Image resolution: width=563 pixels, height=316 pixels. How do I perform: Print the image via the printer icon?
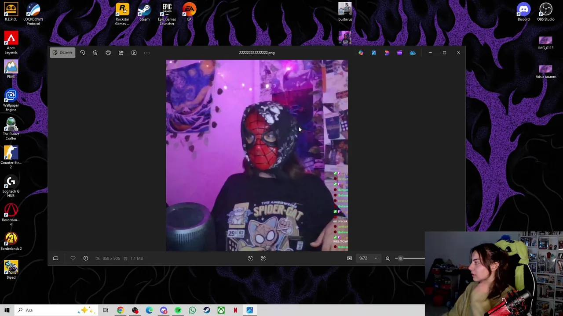[108, 53]
